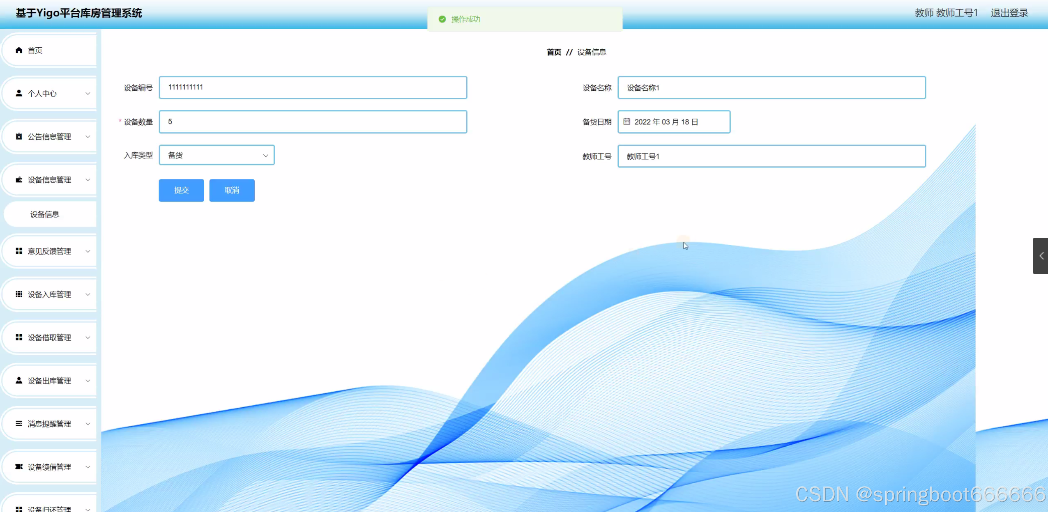1048x512 pixels.
Task: Expand the 设备续借管理 menu chevron
Action: pos(88,467)
